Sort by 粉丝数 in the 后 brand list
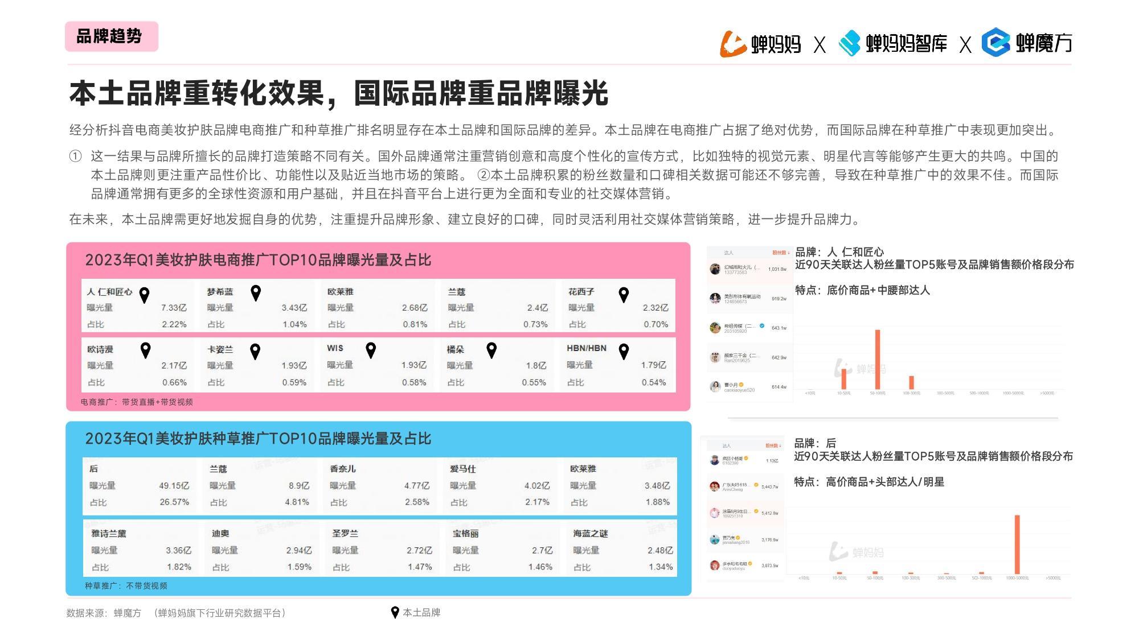The width and height of the screenshot is (1139, 640). pyautogui.click(x=773, y=445)
